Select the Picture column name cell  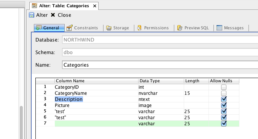click(96, 105)
